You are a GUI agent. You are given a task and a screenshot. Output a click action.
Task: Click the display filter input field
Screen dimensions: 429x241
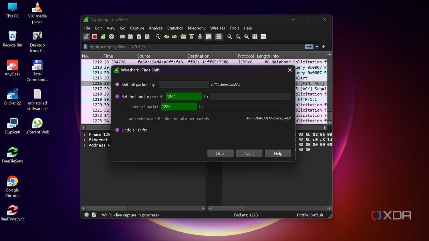pos(196,47)
